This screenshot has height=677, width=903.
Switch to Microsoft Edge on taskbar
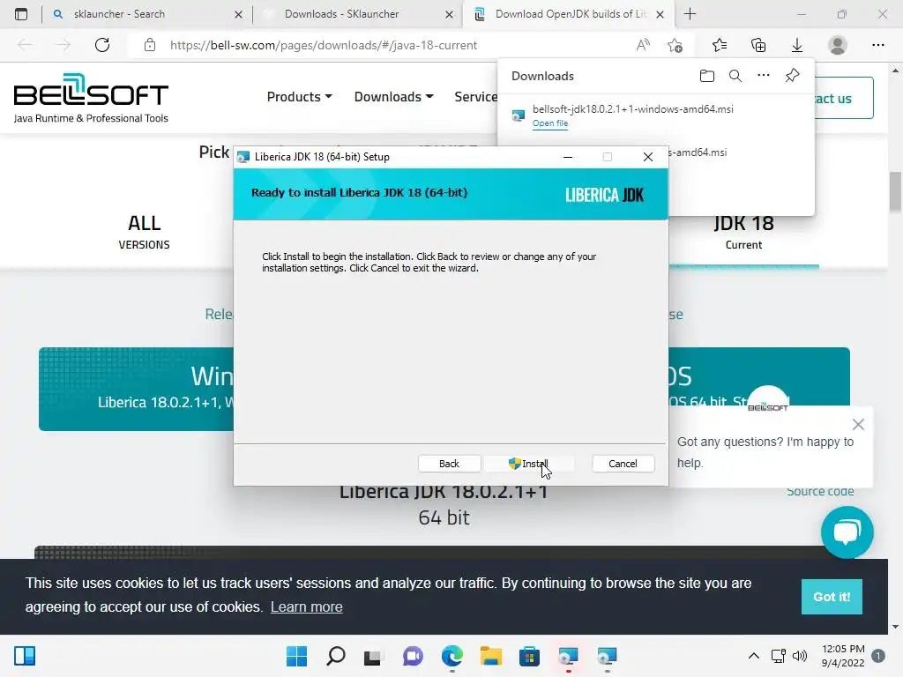(452, 656)
